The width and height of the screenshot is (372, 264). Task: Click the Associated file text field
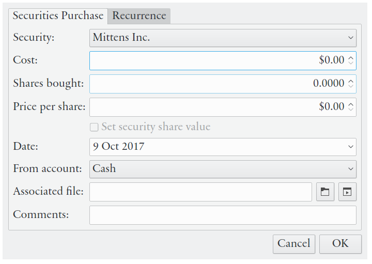(x=200, y=192)
